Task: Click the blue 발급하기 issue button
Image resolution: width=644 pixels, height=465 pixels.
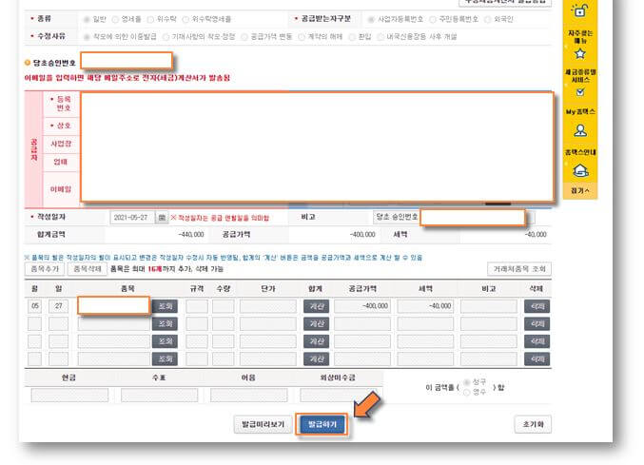Action: click(322, 424)
